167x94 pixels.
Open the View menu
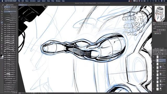(x=48, y=1)
